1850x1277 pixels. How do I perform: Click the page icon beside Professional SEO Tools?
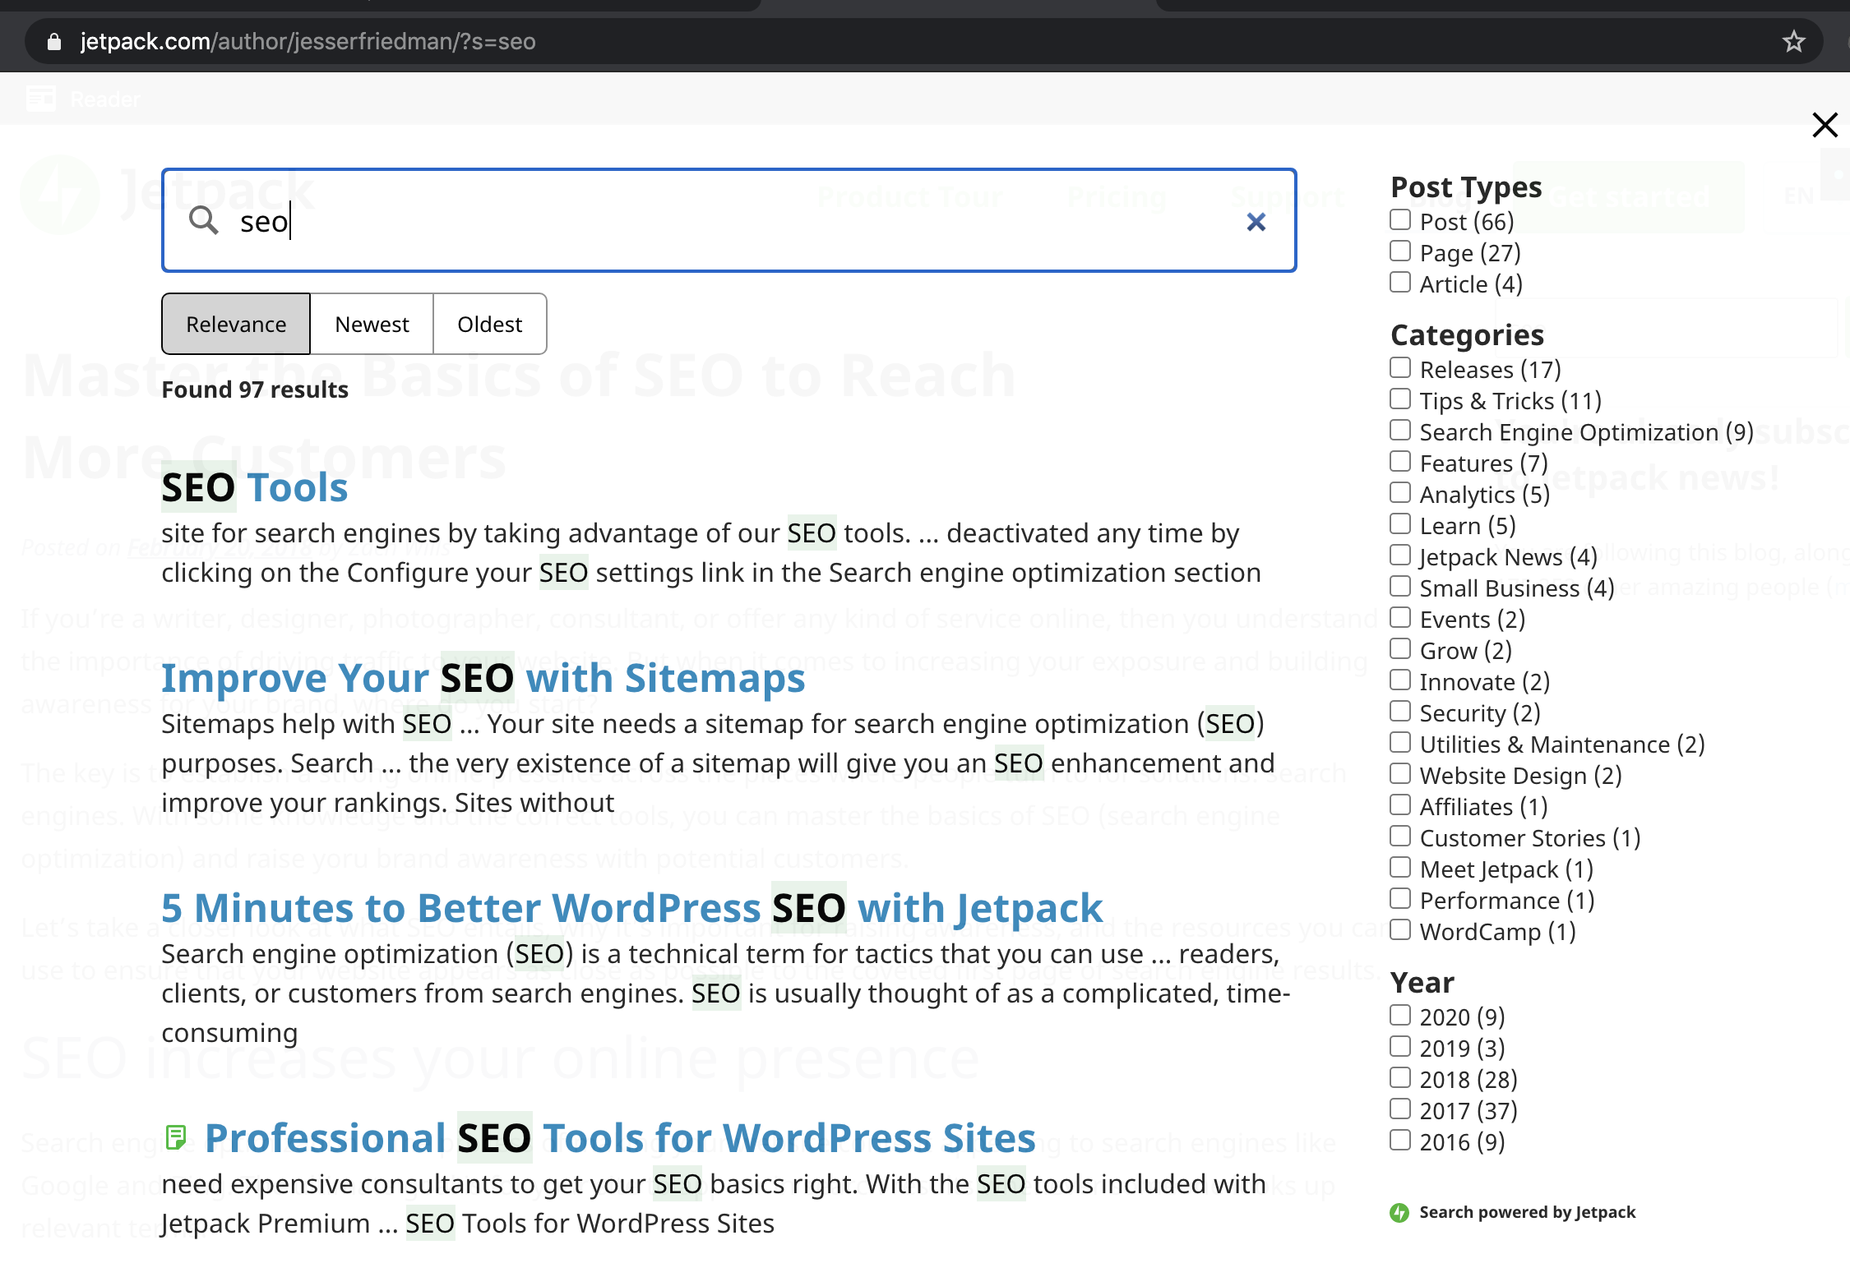point(175,1137)
